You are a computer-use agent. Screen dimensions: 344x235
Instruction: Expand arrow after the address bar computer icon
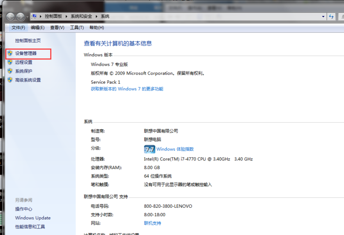(40, 16)
